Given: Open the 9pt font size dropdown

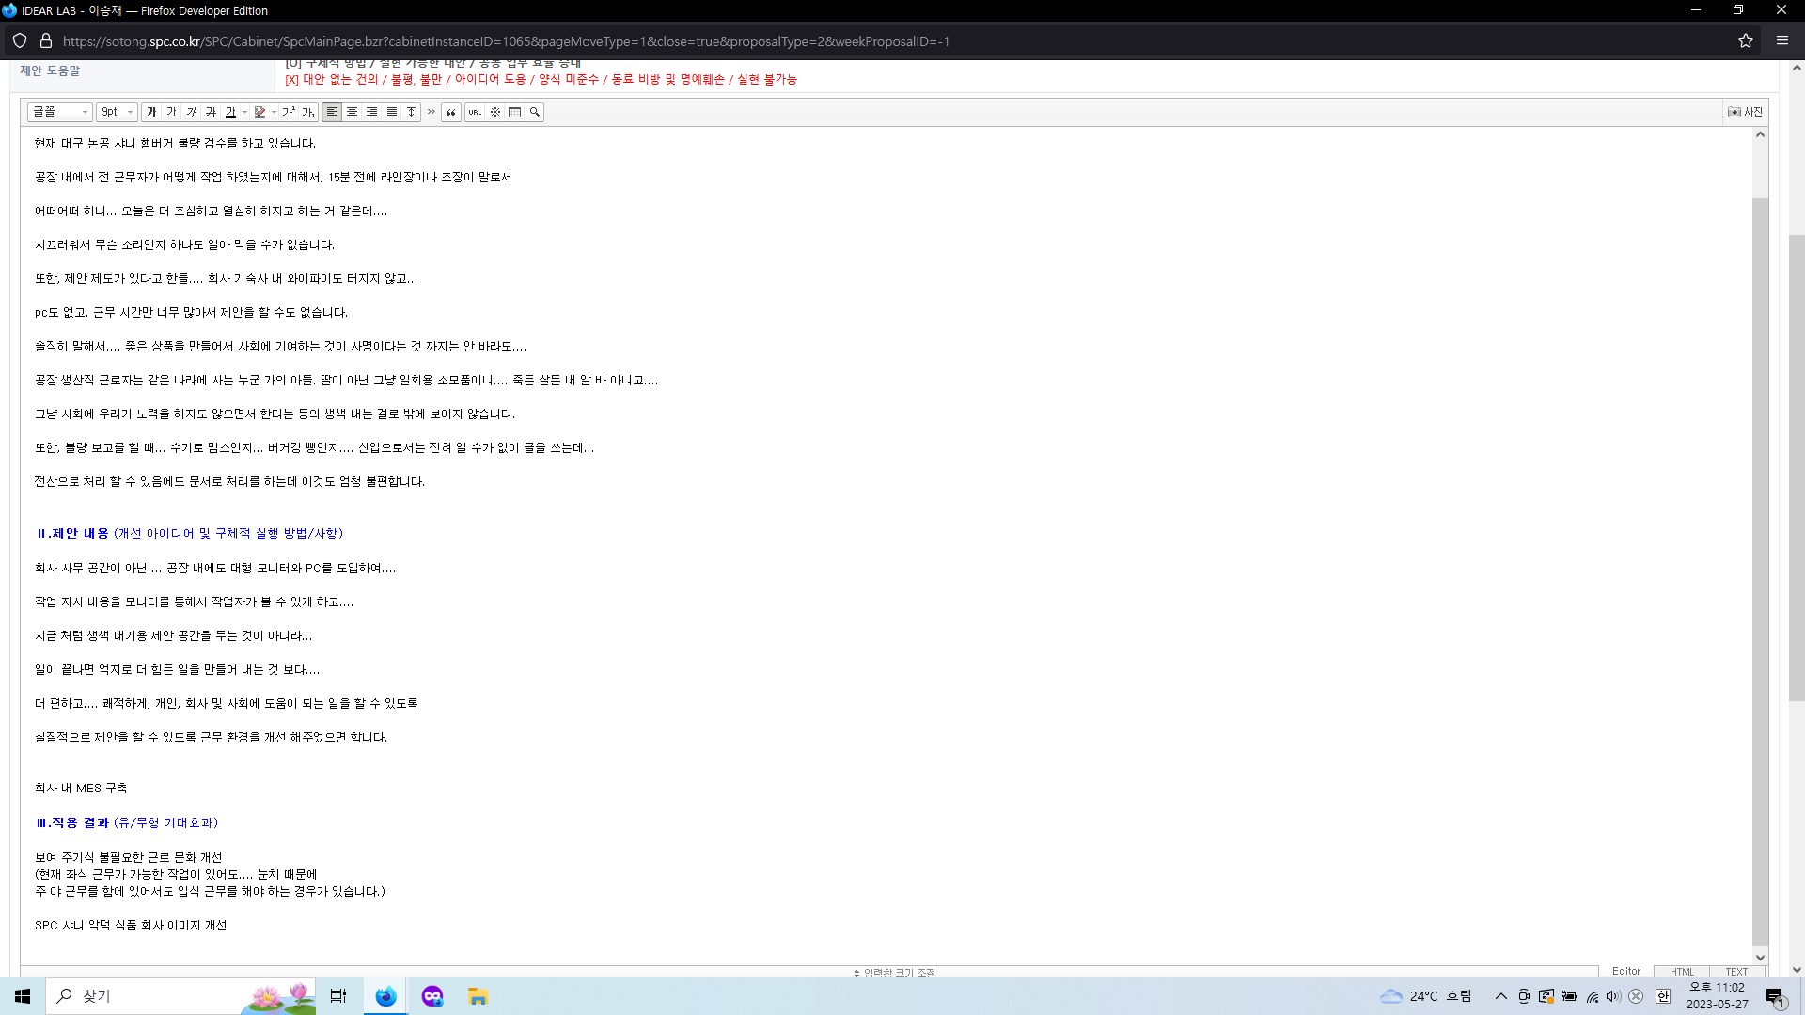Looking at the screenshot, I should 117,112.
